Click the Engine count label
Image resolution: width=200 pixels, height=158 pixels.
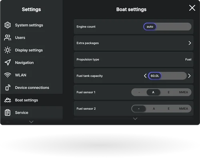(x=86, y=27)
